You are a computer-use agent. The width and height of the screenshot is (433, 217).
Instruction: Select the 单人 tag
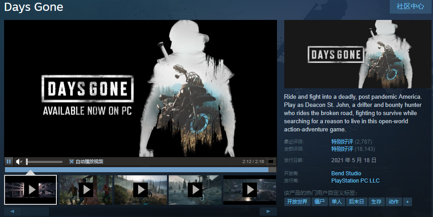(337, 202)
